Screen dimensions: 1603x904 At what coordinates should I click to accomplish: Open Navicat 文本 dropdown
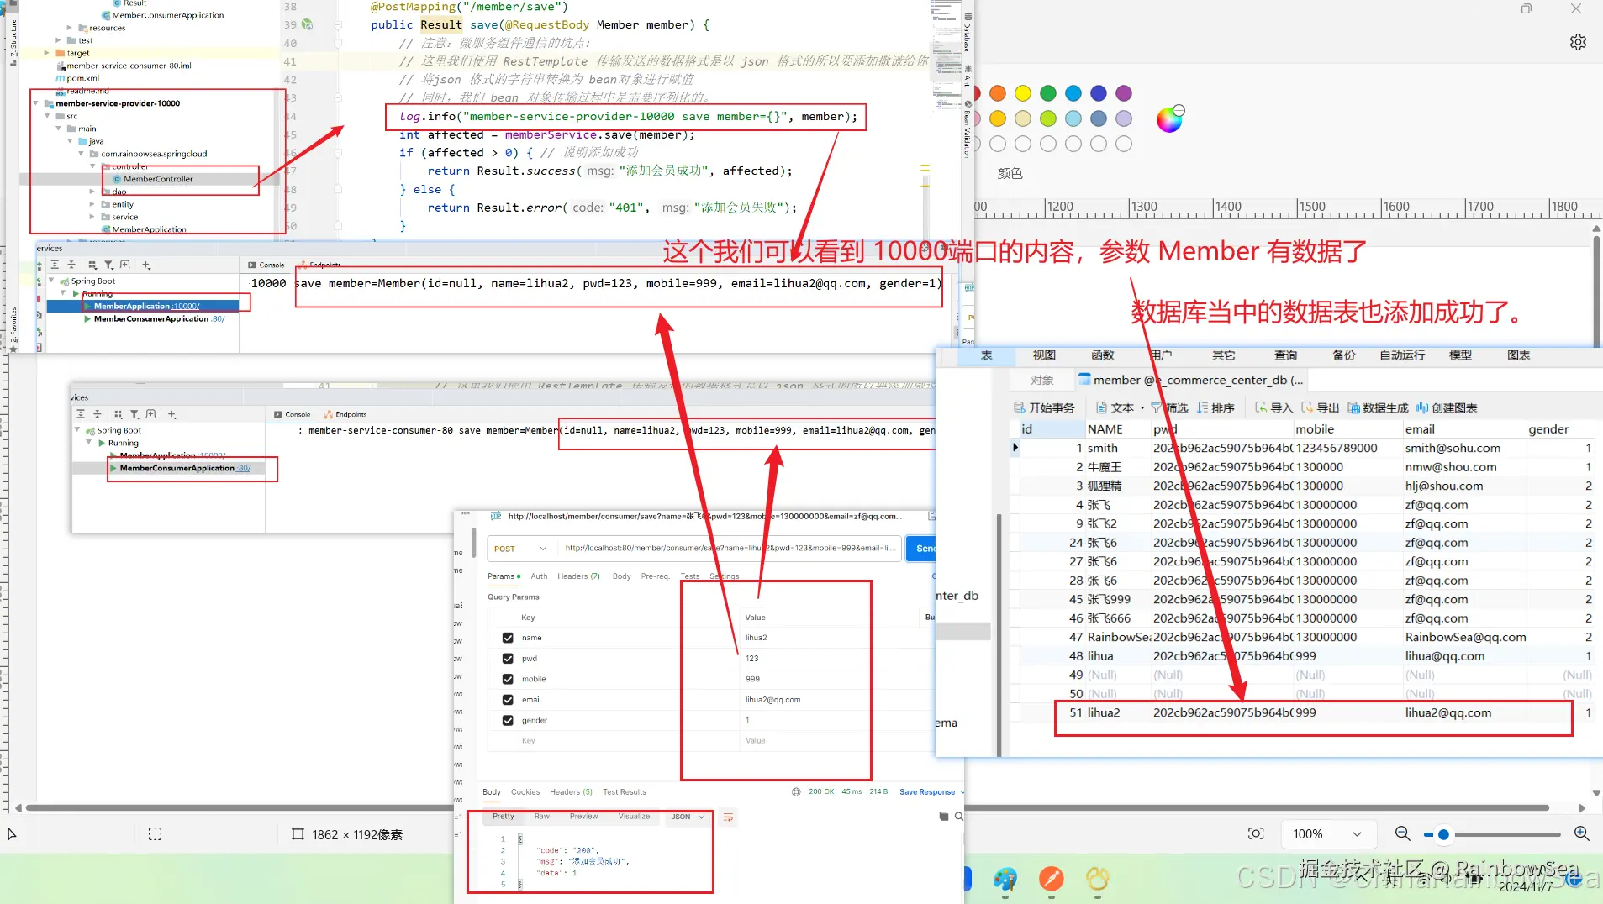1121,407
